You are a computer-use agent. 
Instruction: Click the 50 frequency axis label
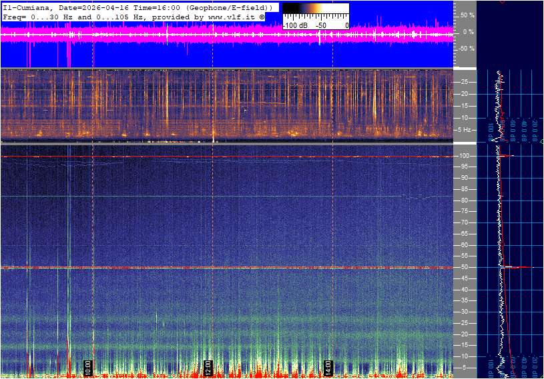click(x=464, y=267)
